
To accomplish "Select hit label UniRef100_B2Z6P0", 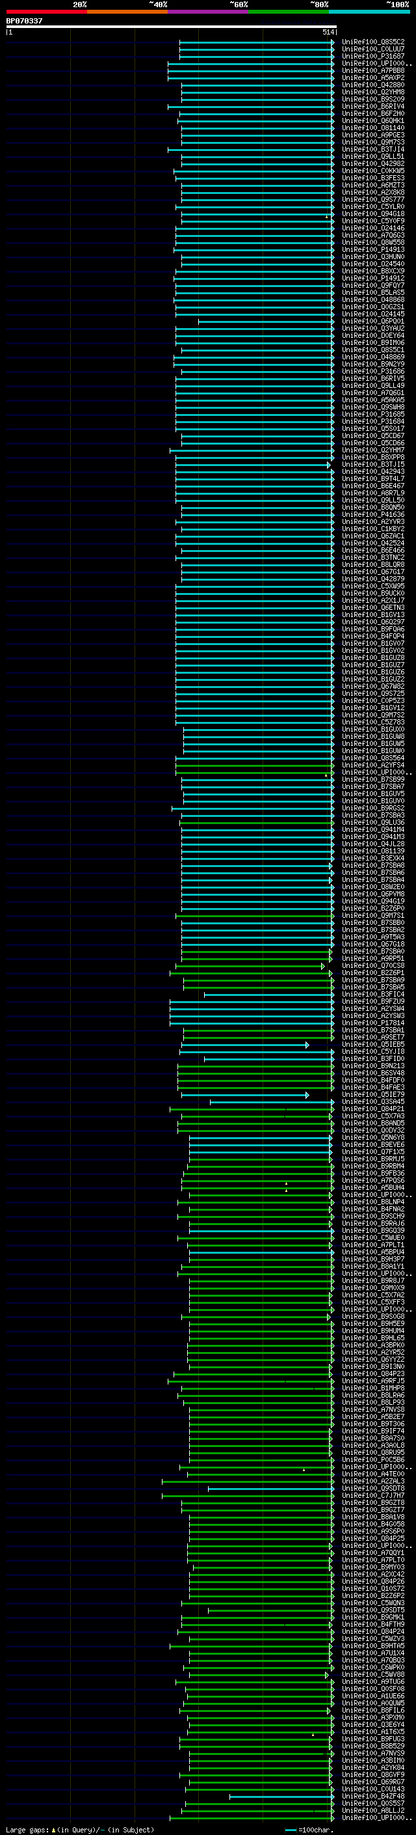I will (x=373, y=908).
